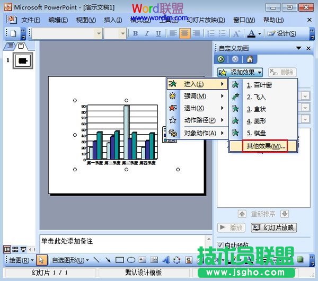Click the 幻灯片放映 button in task pane
This screenshot has height=281, width=318.
[274, 227]
